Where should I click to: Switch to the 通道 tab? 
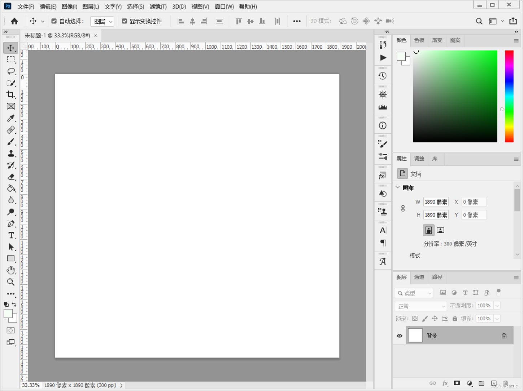419,277
